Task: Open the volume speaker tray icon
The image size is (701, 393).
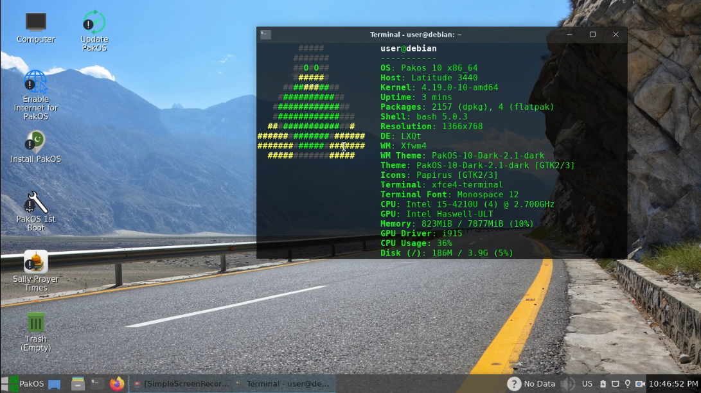Action: pyautogui.click(x=568, y=383)
